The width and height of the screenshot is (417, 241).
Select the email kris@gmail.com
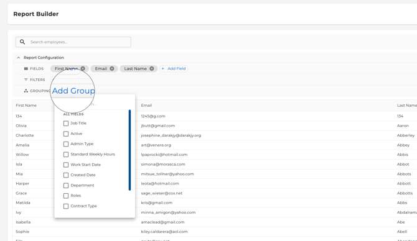click(x=157, y=202)
